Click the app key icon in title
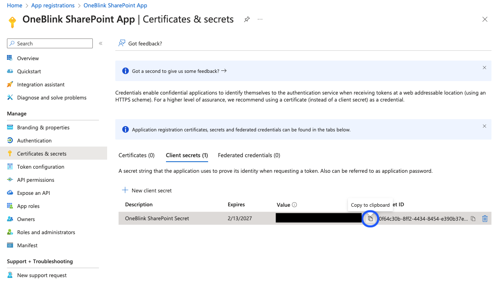 pos(12,22)
